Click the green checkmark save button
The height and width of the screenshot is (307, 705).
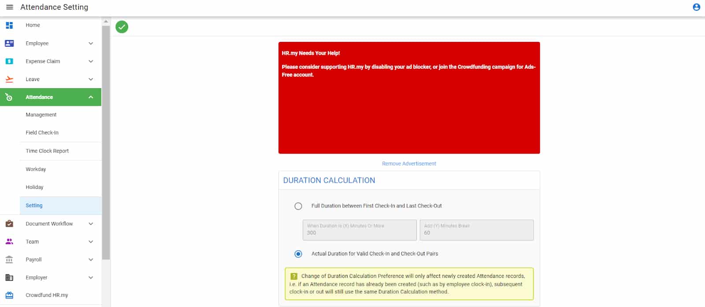122,27
